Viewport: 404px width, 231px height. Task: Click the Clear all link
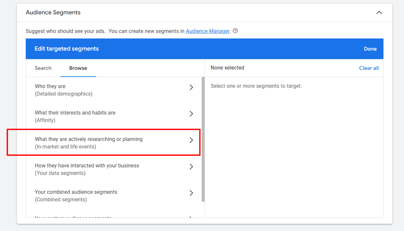coord(369,68)
